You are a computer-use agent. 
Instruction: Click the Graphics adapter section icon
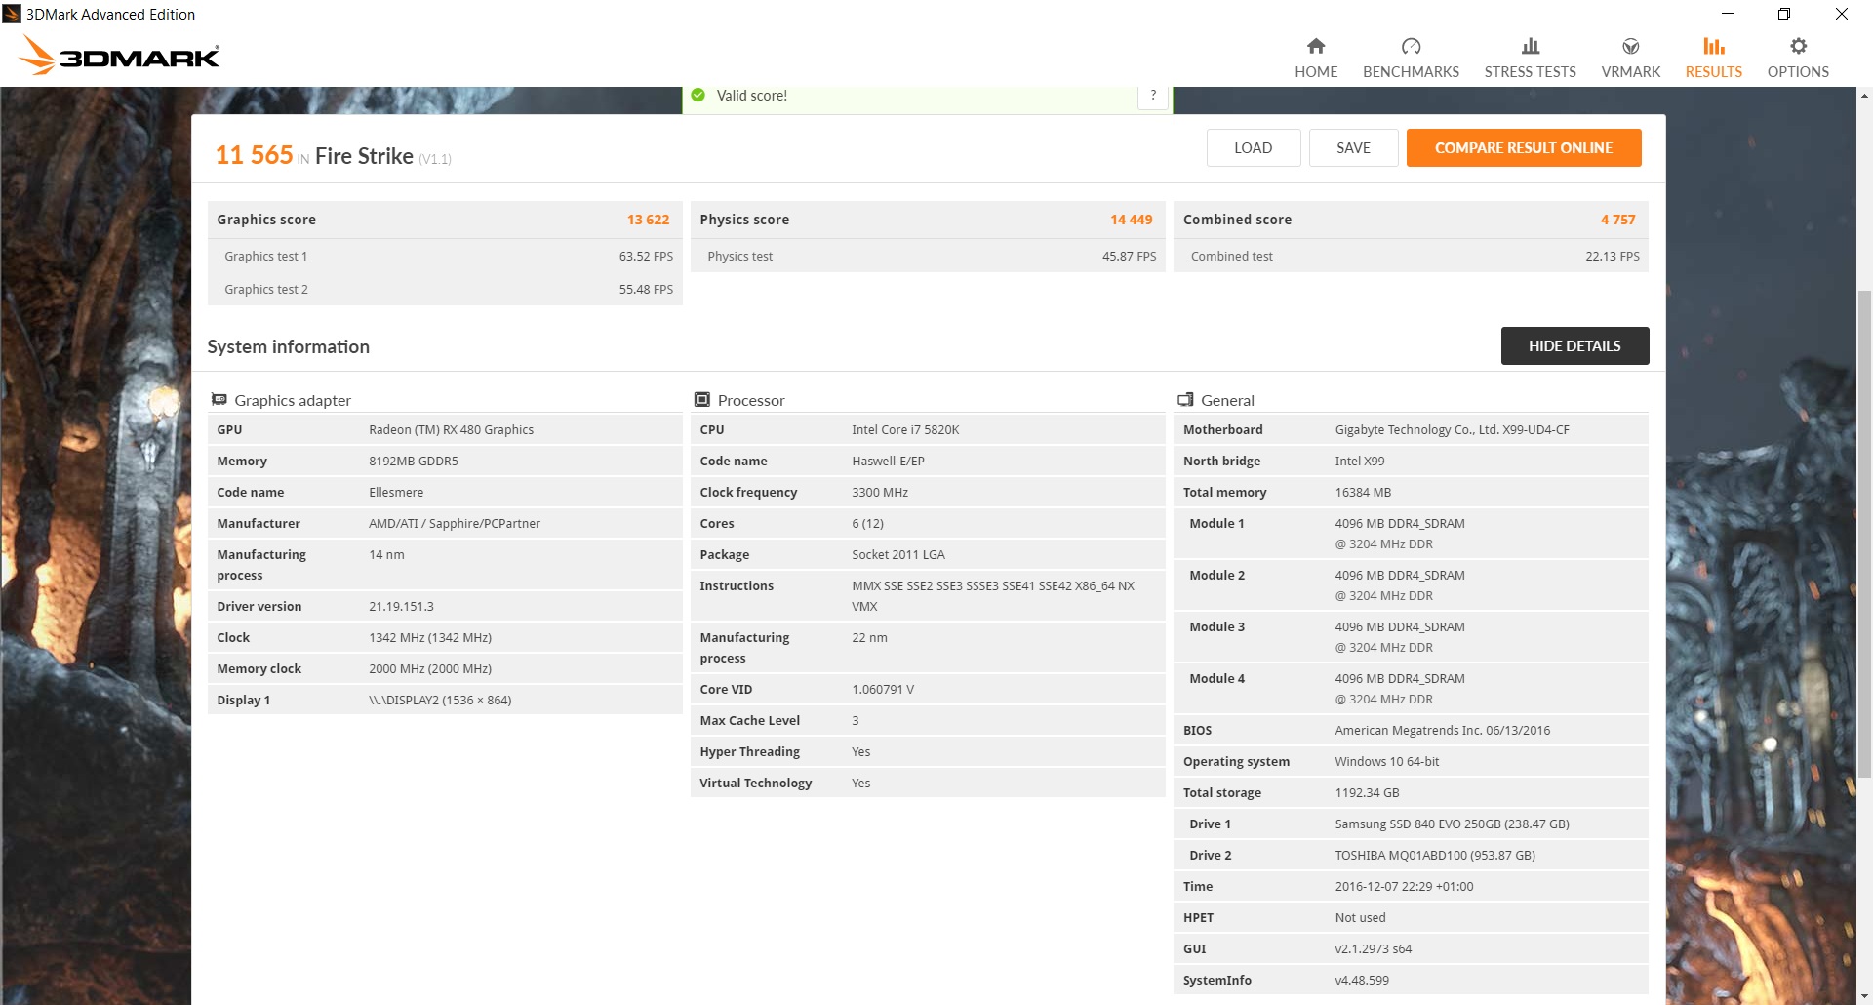(x=219, y=400)
